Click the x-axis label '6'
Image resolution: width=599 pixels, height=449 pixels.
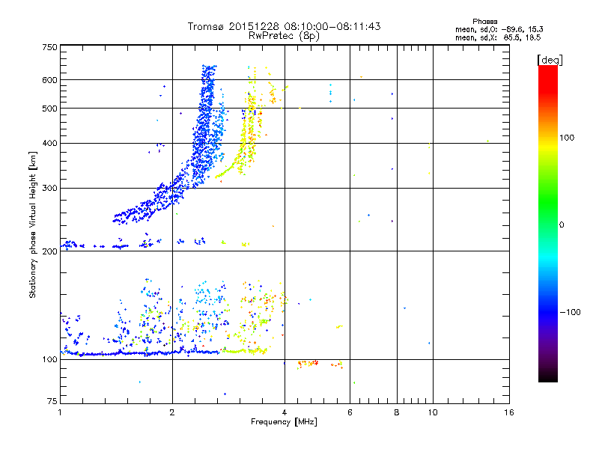point(350,412)
